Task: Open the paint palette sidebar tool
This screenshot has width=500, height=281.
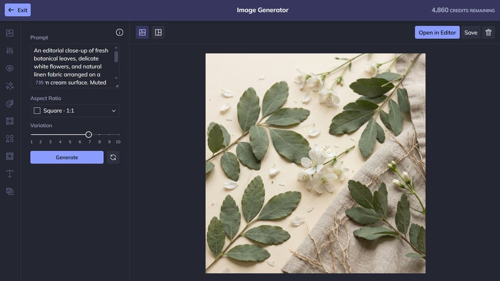Action: [10, 103]
